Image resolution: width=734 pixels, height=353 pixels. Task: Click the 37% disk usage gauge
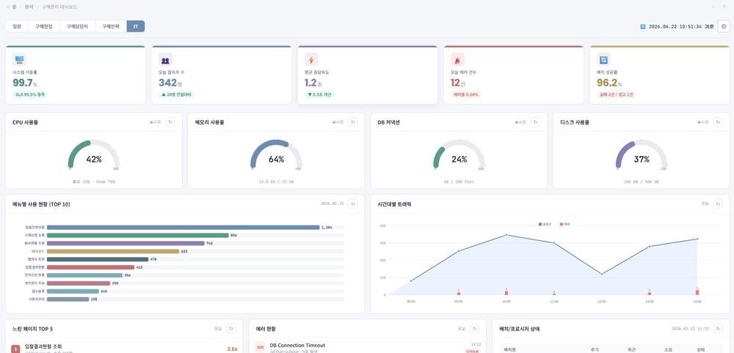point(642,155)
